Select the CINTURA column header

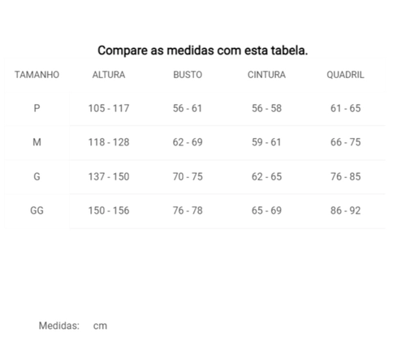pyautogui.click(x=266, y=75)
